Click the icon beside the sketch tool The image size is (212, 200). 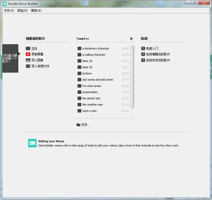tap(79, 98)
